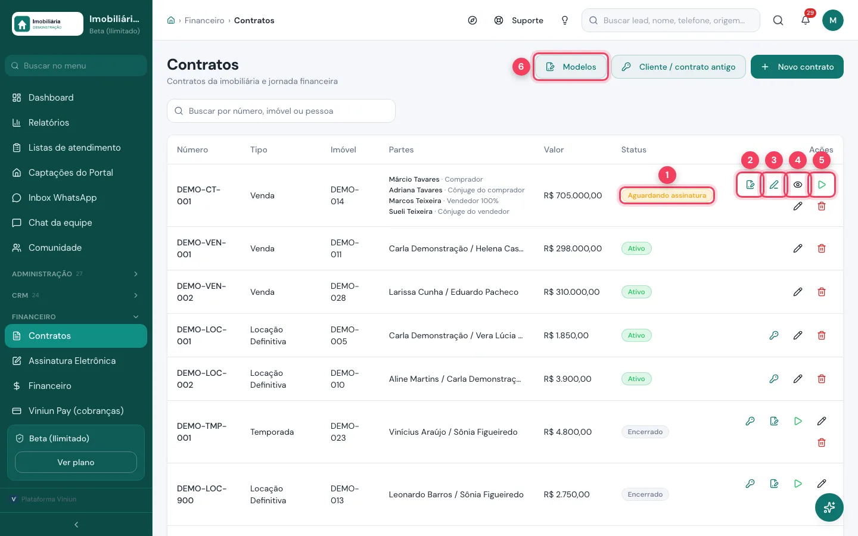Edit contract DEMO-VEN-002 with the pencil icon
This screenshot has width=858, height=536.
click(x=798, y=292)
